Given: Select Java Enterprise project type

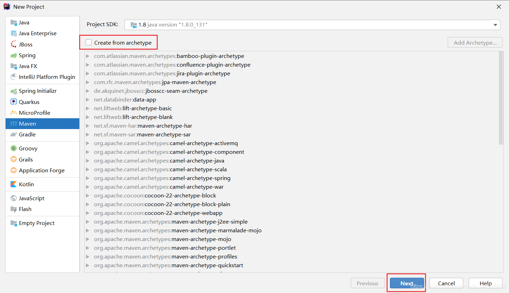Looking at the screenshot, I should click(x=43, y=33).
